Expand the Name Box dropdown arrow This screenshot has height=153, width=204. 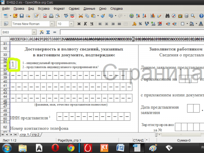point(34,32)
